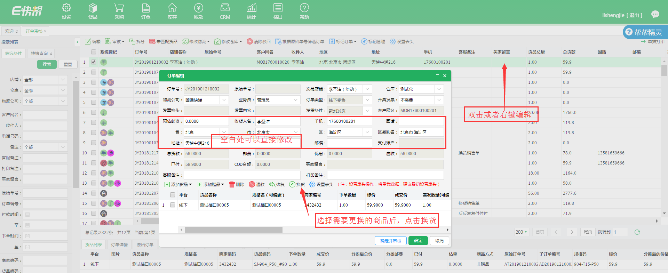Expand the 开具发票 dropdown in dialog
Image resolution: width=668 pixels, height=273 pixels.
(x=439, y=100)
